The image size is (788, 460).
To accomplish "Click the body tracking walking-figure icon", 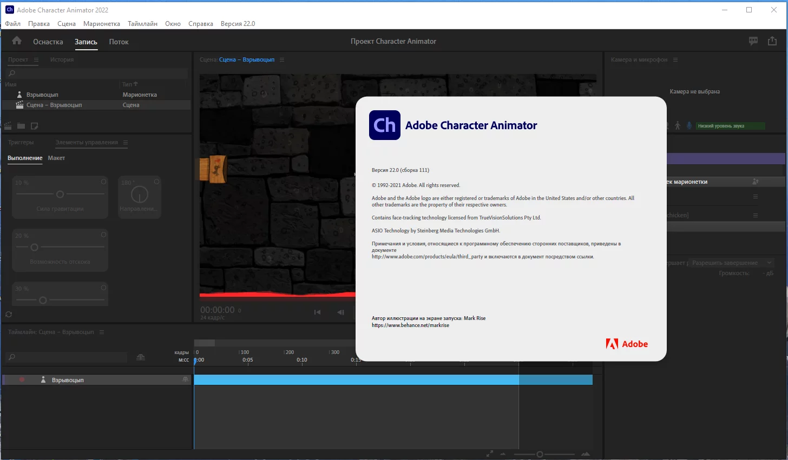I will 678,125.
